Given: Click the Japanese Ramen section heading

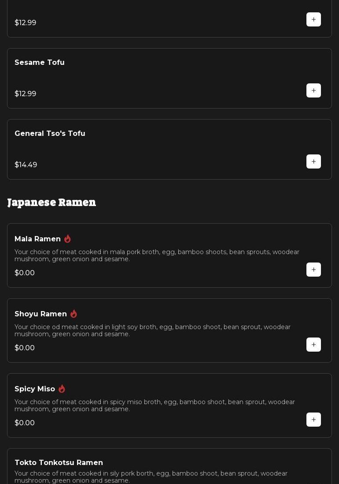Looking at the screenshot, I should point(52,203).
